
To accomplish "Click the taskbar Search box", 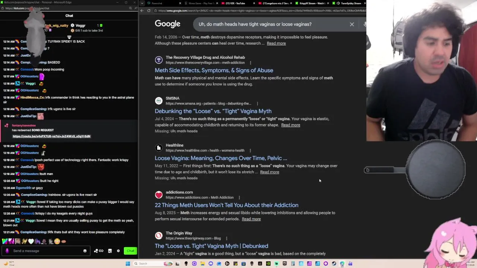I will pyautogui.click(x=153, y=264).
